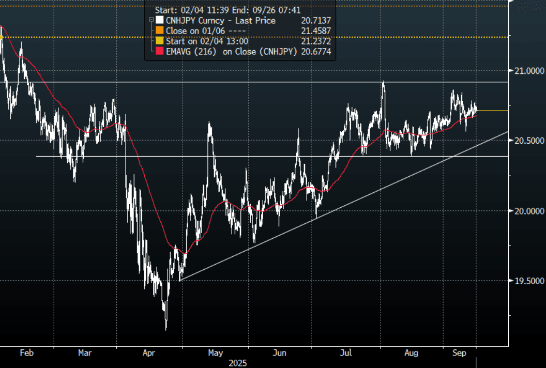Click the legend value 20.6774

tap(316, 52)
